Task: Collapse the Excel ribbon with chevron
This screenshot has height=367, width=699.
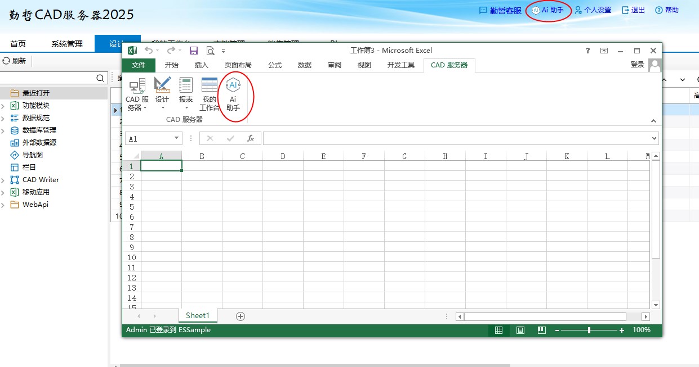Action: pos(653,121)
